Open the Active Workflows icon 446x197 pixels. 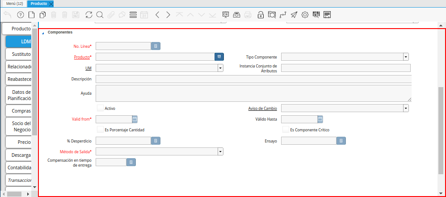tap(283, 15)
